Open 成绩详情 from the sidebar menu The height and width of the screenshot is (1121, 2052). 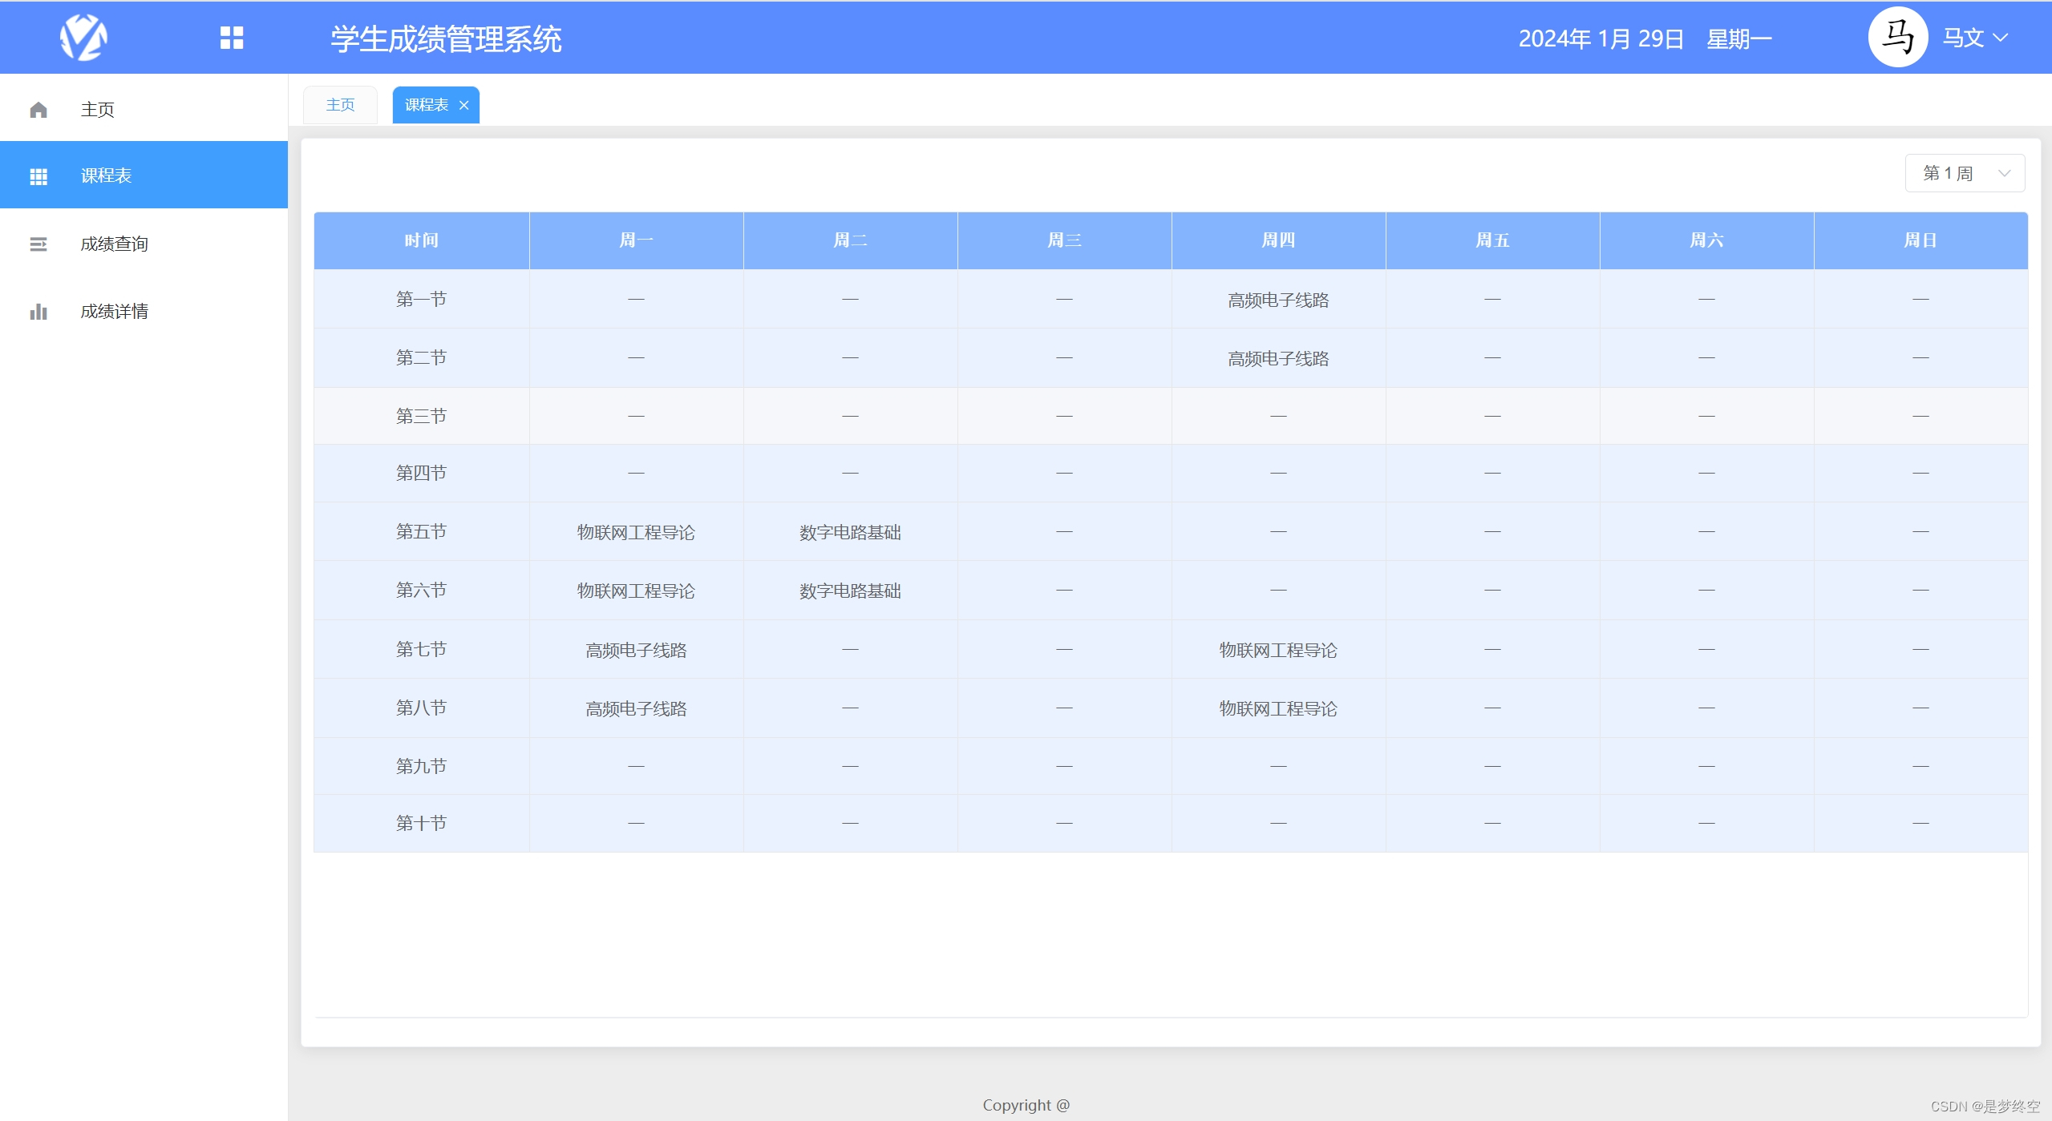[114, 311]
